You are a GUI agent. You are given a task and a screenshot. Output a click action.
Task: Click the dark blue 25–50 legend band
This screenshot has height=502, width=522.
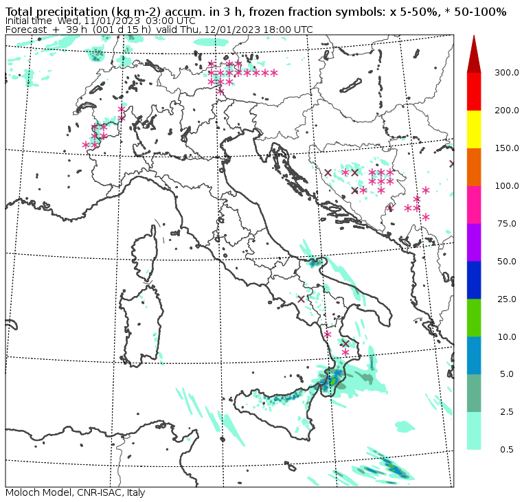coord(474,280)
